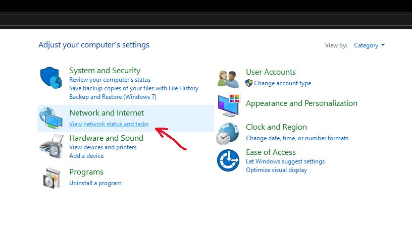The height and width of the screenshot is (227, 412).
Task: Select Backup and Restore (Windows 7)
Action: click(x=113, y=97)
